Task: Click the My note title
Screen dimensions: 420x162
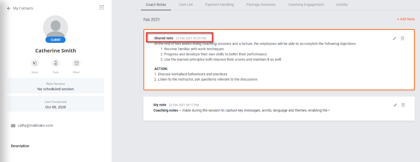Action: pyautogui.click(x=160, y=105)
